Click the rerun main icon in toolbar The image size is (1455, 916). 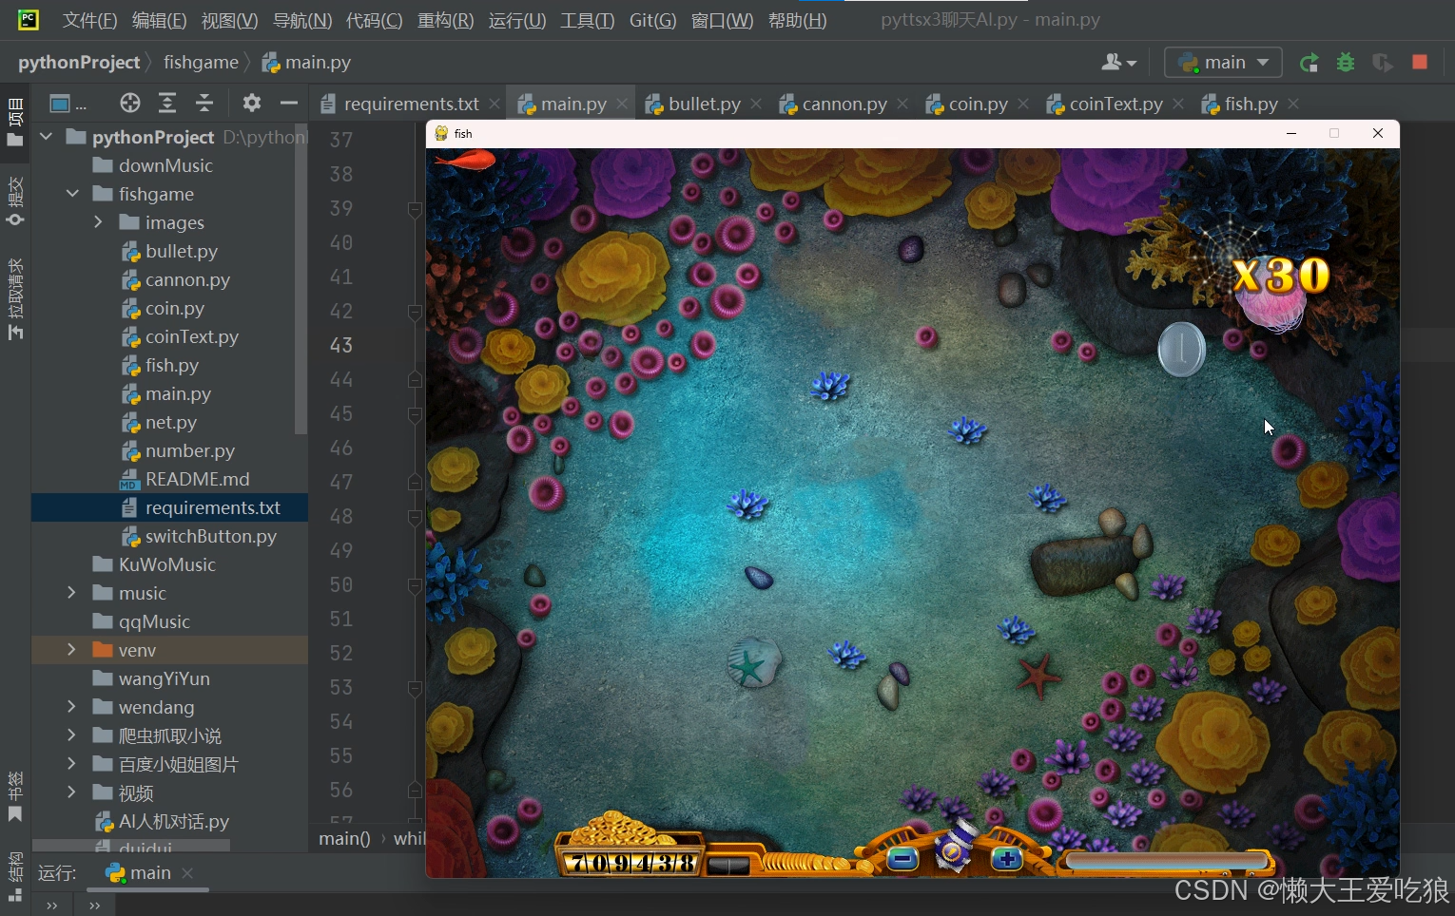pyautogui.click(x=1309, y=63)
